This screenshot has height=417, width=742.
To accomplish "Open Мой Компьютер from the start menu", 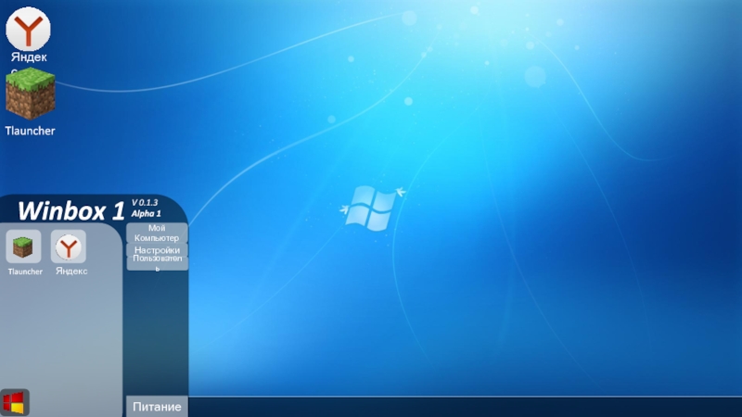I will click(157, 234).
